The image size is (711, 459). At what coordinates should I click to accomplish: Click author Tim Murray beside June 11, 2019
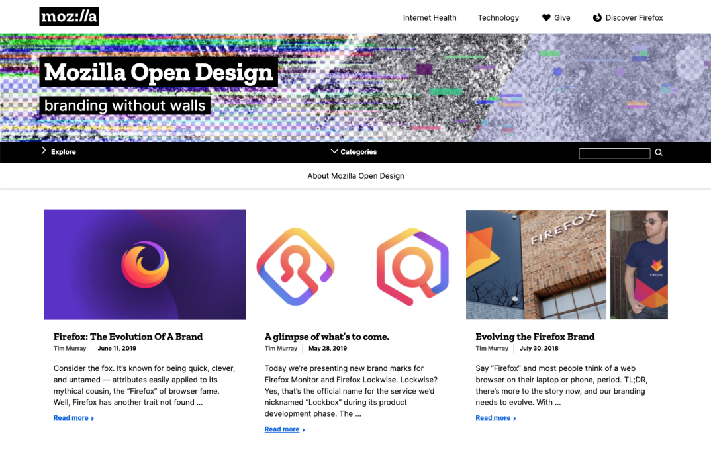[70, 349]
